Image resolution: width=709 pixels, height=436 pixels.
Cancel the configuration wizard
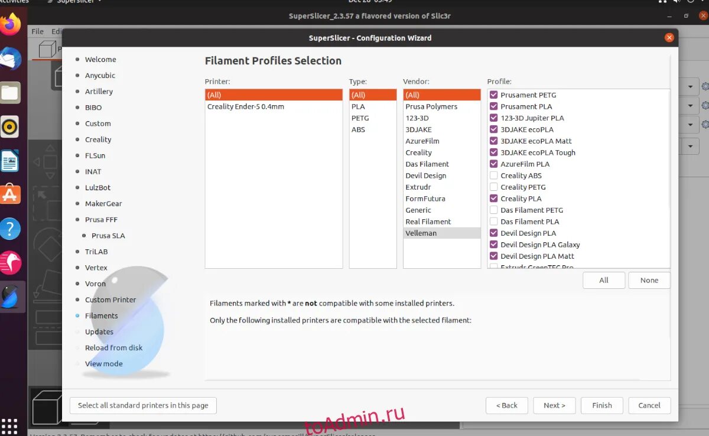click(x=649, y=405)
